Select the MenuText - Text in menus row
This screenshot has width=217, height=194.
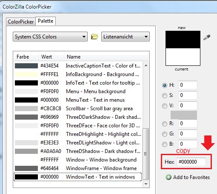[77, 100]
